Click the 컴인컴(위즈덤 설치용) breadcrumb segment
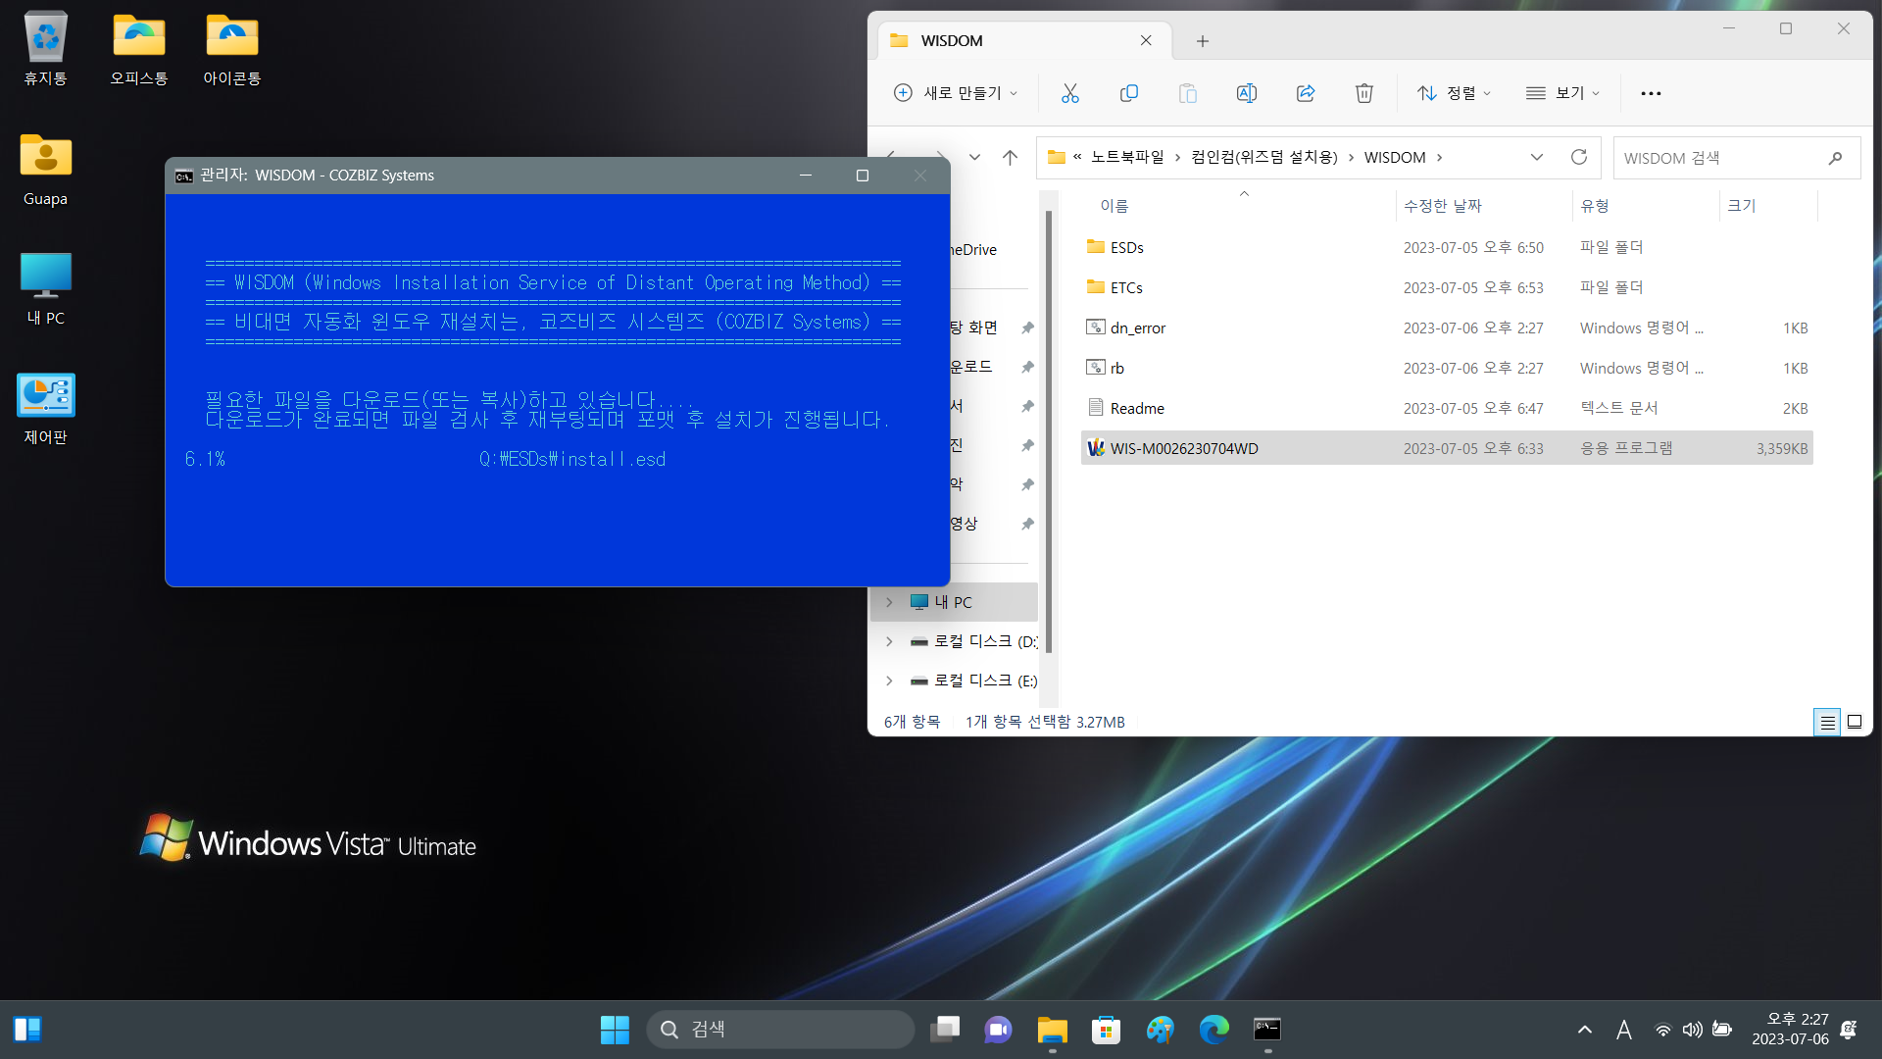Viewport: 1882px width, 1059px height. point(1263,157)
